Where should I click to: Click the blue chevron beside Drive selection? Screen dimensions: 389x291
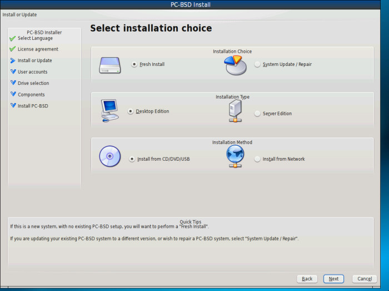tap(13, 83)
